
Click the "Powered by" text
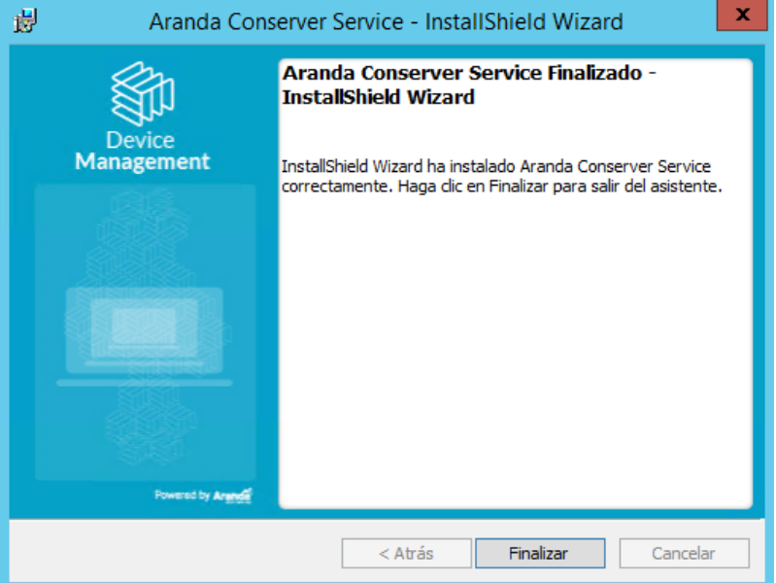183,495
